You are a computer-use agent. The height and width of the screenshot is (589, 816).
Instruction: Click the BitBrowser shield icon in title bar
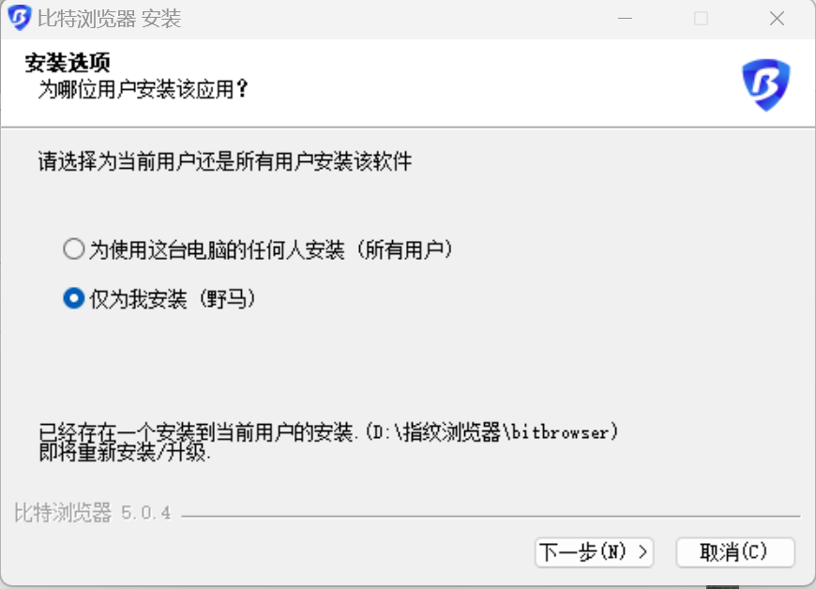20,18
